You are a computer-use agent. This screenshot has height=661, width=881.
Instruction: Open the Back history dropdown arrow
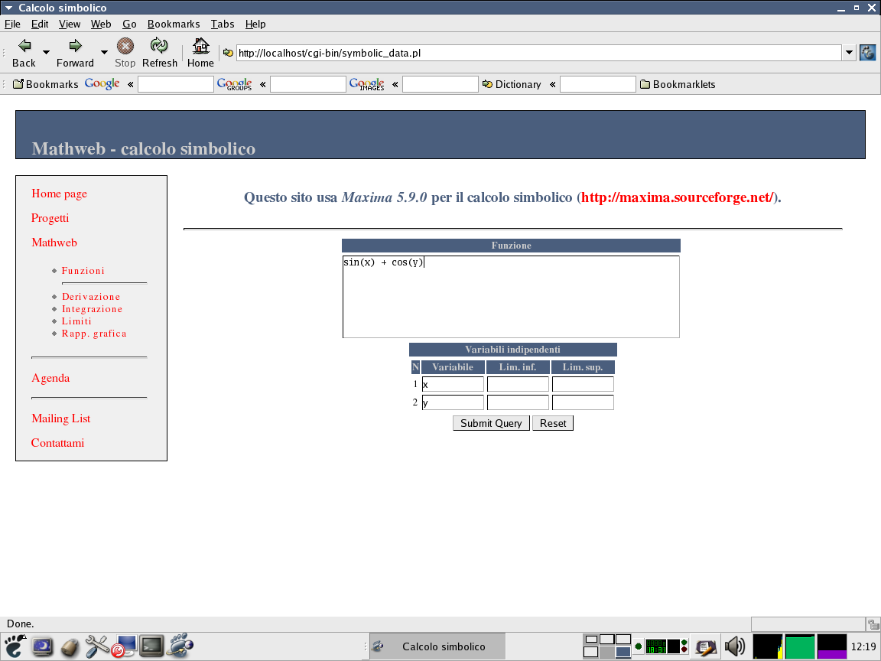pos(46,52)
